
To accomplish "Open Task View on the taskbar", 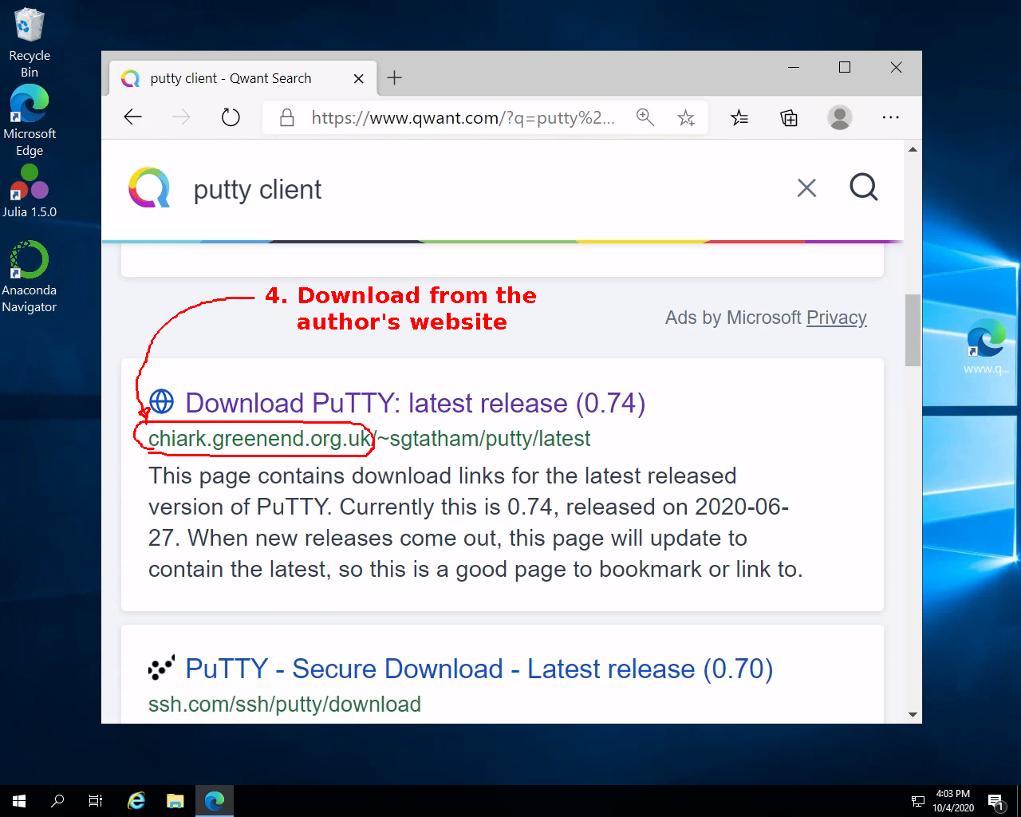I will click(x=96, y=801).
